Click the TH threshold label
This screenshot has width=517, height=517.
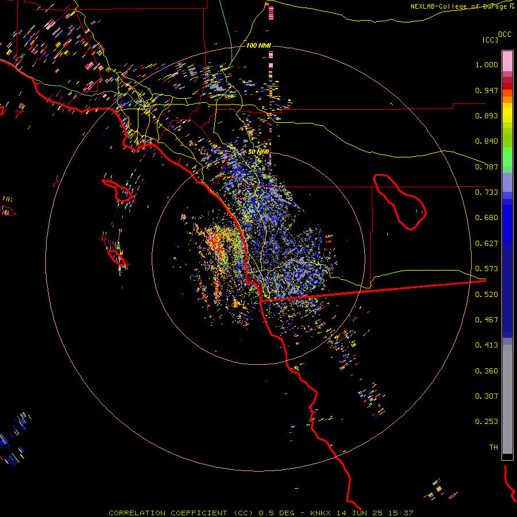493,447
